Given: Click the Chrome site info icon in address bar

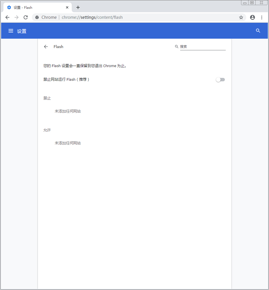Looking at the screenshot, I should [x=37, y=17].
